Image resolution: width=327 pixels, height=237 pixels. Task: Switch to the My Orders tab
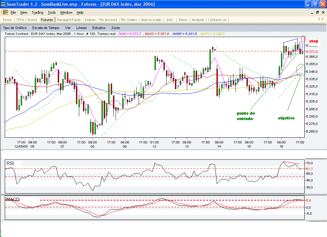pyautogui.click(x=129, y=20)
